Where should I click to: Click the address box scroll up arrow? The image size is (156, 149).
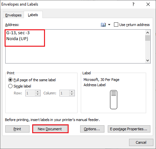click(x=147, y=33)
